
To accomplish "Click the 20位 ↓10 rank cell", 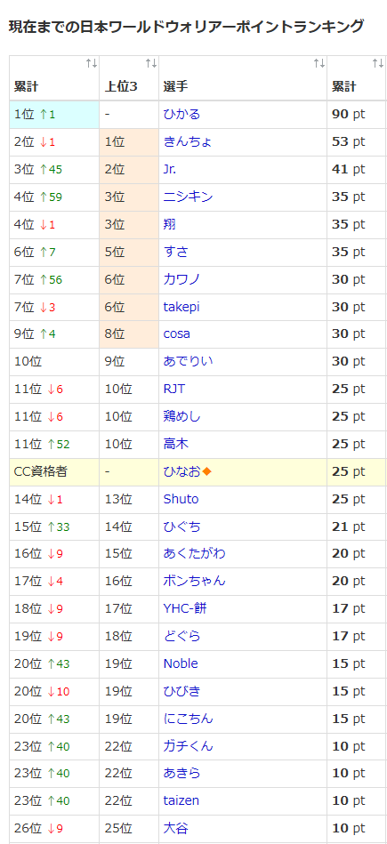I will click(54, 691).
